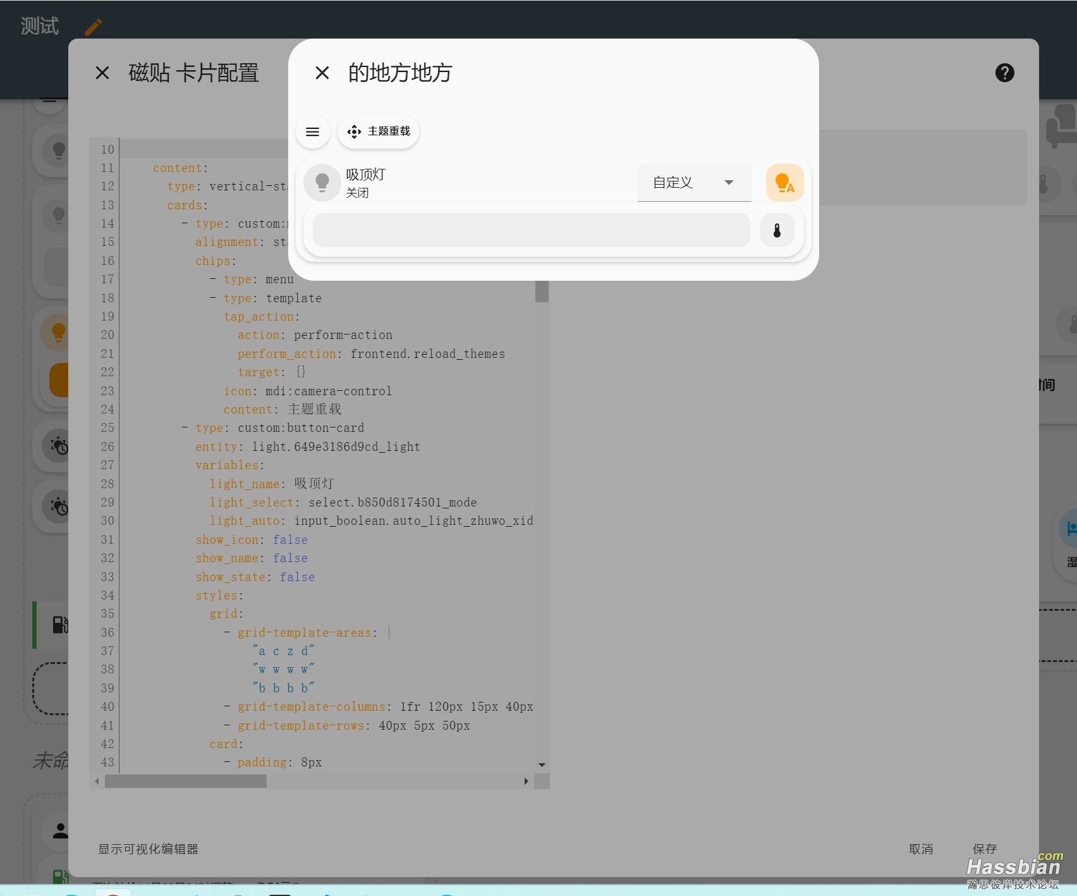Click the 取消 button
Viewport: 1077px width, 896px height.
[x=921, y=849]
